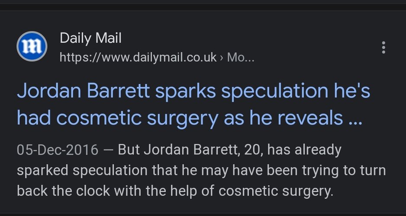Click the word Barrett in headline

(118, 91)
